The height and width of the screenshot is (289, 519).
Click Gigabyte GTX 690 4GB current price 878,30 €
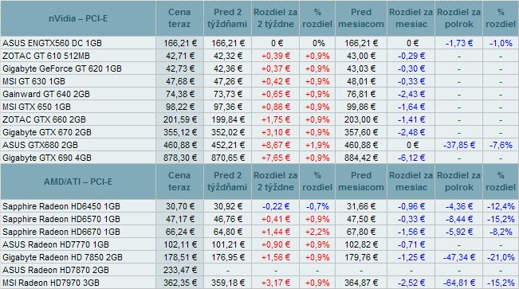coord(180,158)
